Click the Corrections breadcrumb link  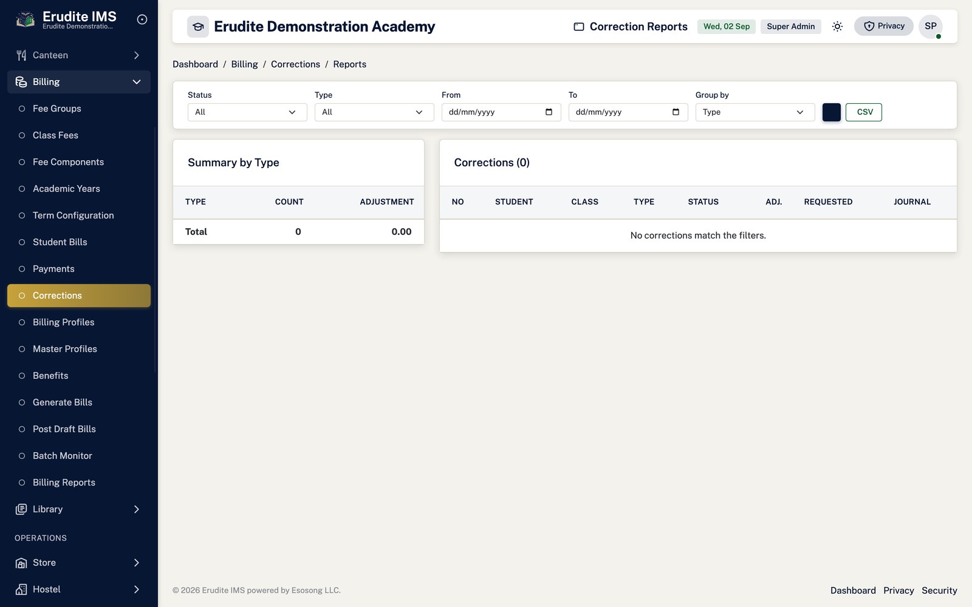(295, 64)
